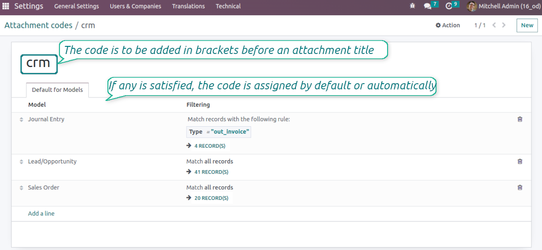The height and width of the screenshot is (250, 542).
Task: Open the apps grid menu icon
Action: tap(6, 6)
